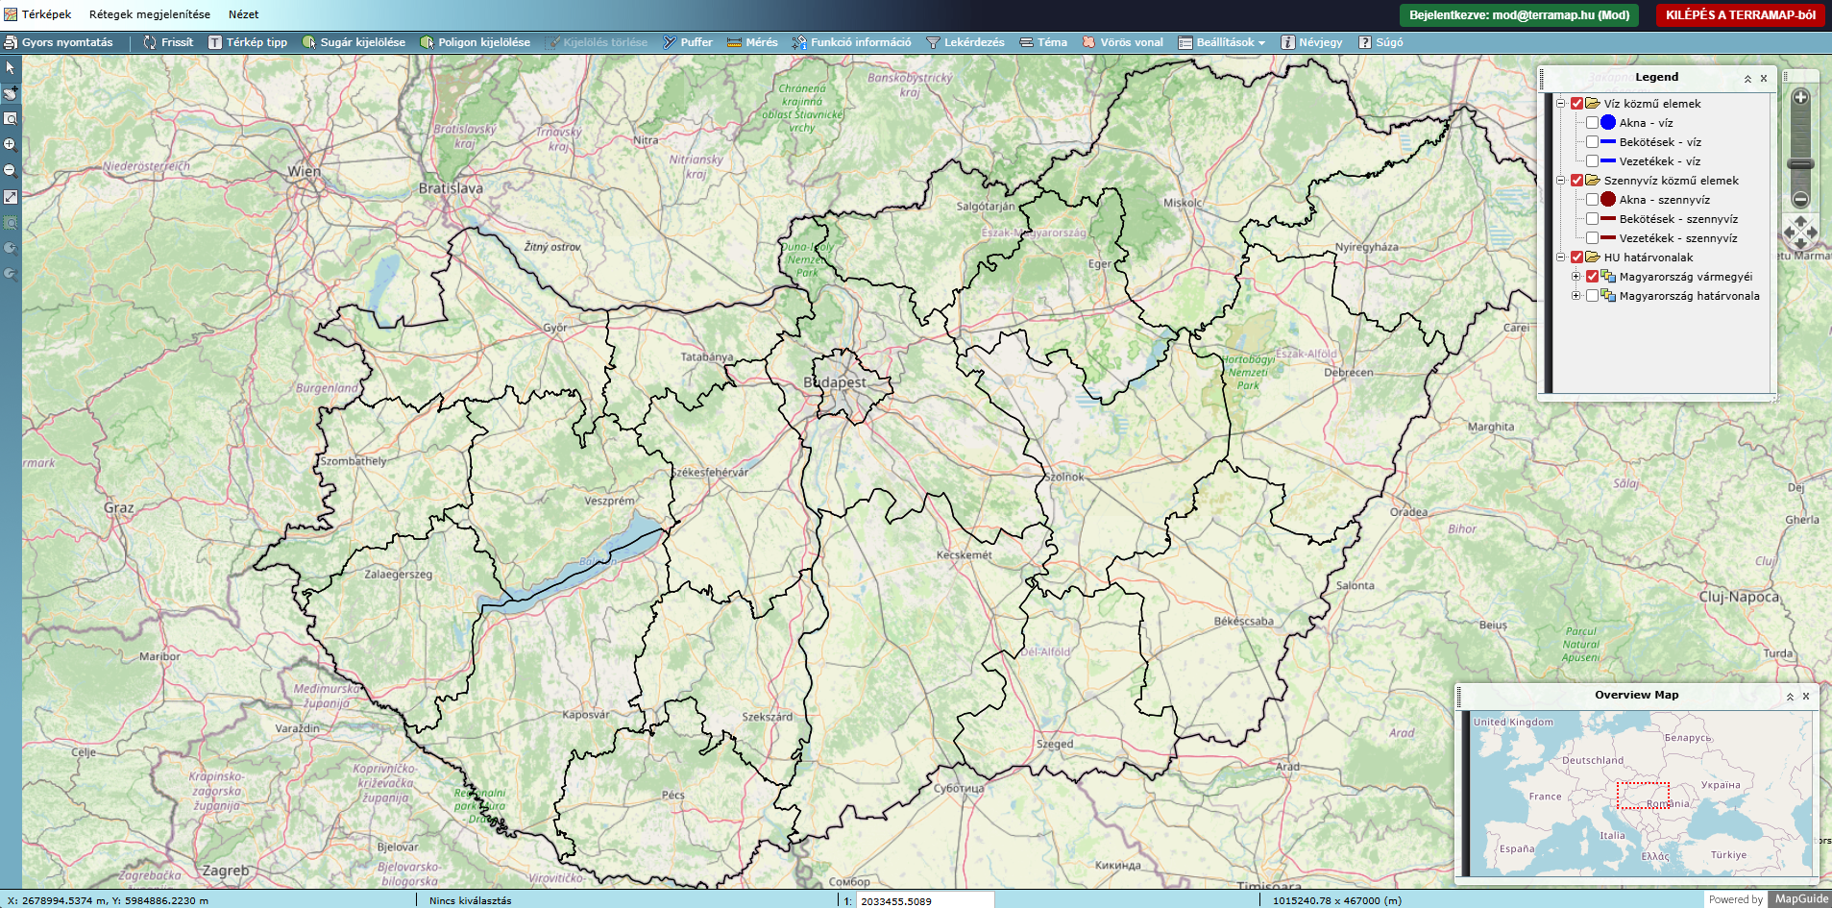The height and width of the screenshot is (908, 1832).
Task: Open the Súgó help link
Action: tap(1380, 42)
